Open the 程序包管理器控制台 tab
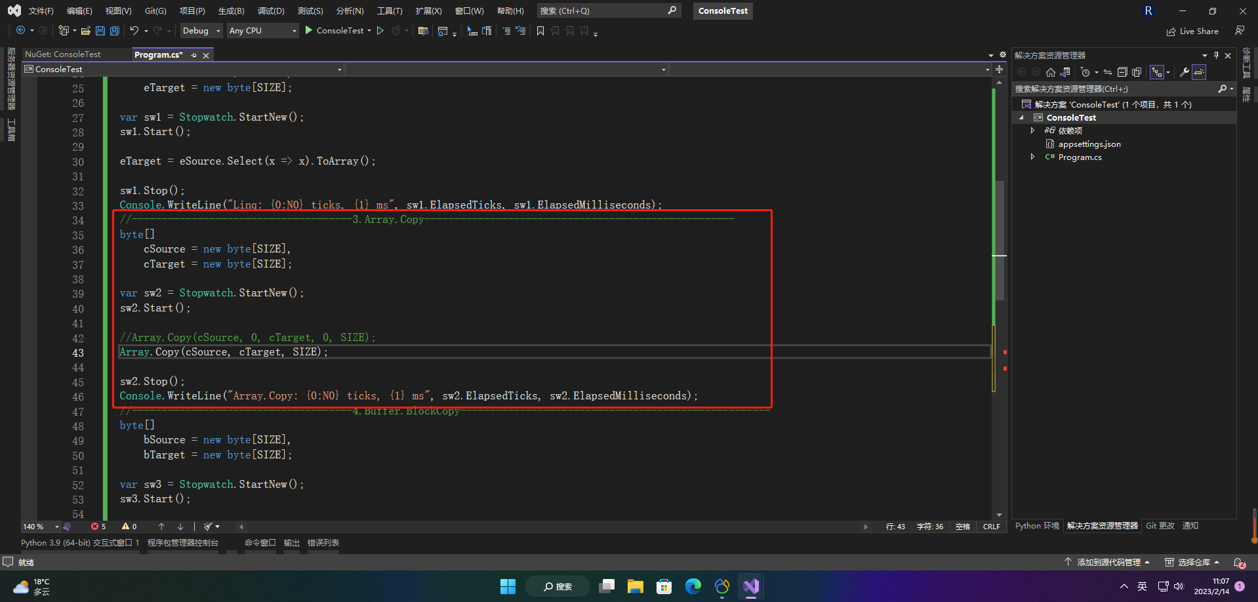1258x602 pixels. [x=183, y=543]
